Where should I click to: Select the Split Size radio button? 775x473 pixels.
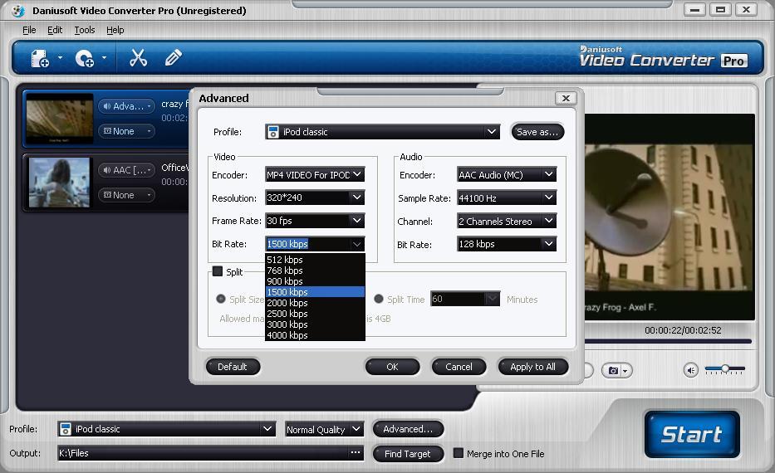[221, 300]
